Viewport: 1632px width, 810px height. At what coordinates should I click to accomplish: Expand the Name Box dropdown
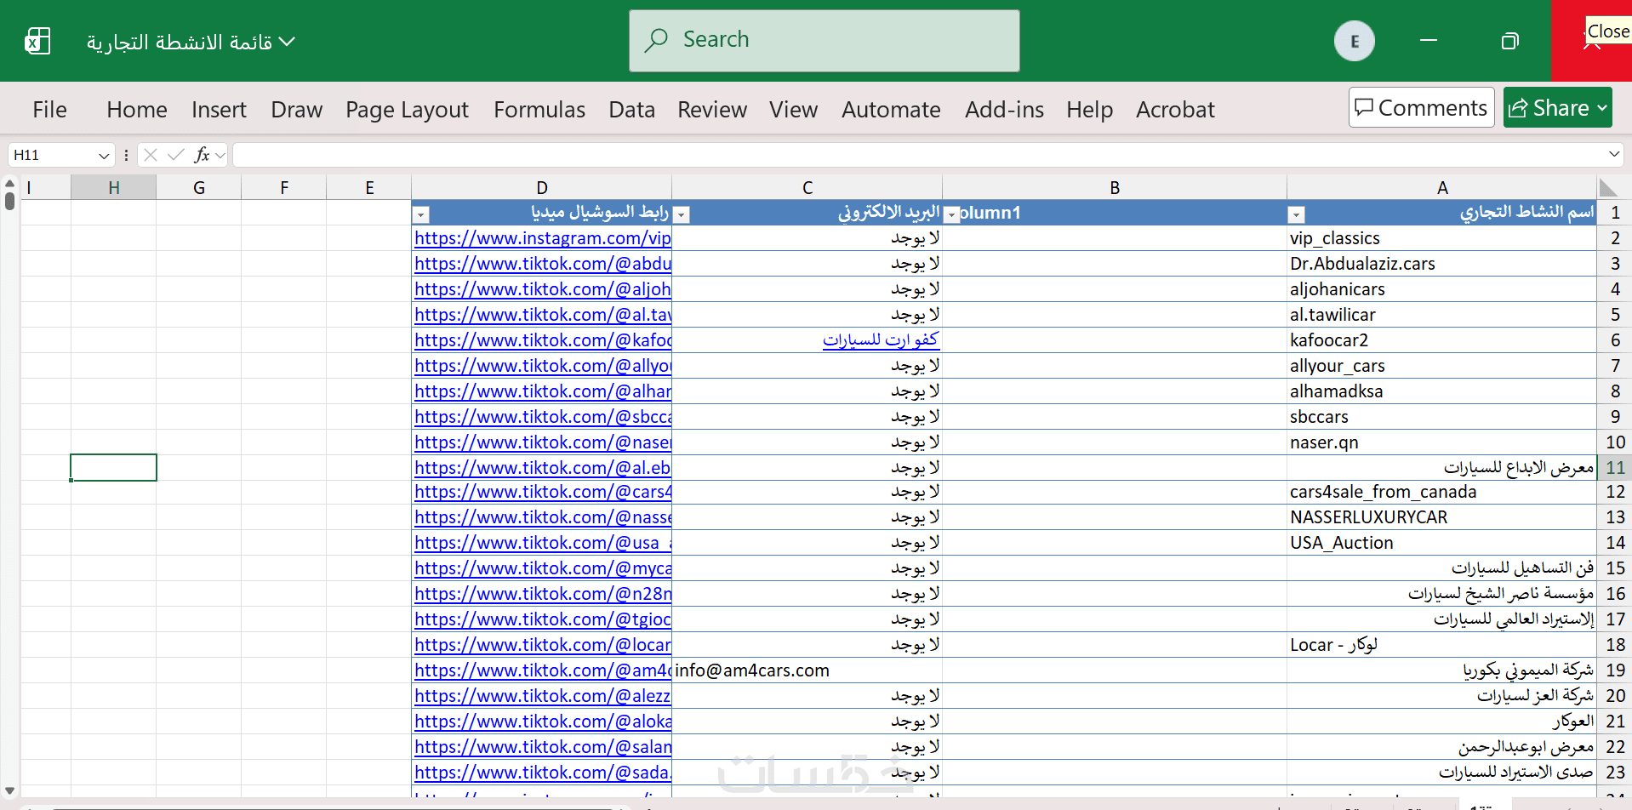click(x=104, y=156)
